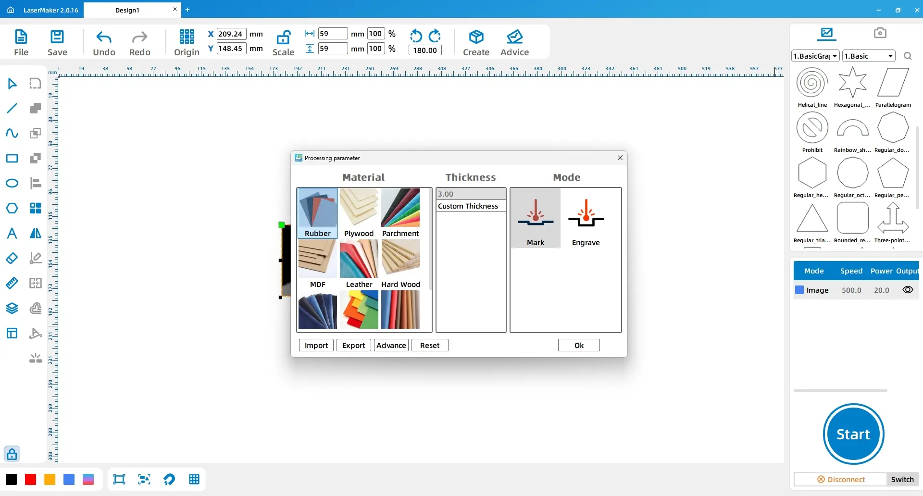Click the show grid icon at bottom
Screen dimensions: 923x496
pyautogui.click(x=194, y=479)
